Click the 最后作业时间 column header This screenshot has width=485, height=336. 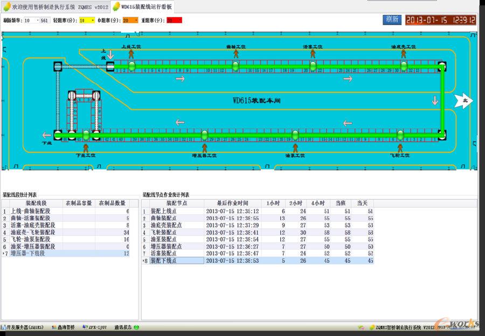232,203
